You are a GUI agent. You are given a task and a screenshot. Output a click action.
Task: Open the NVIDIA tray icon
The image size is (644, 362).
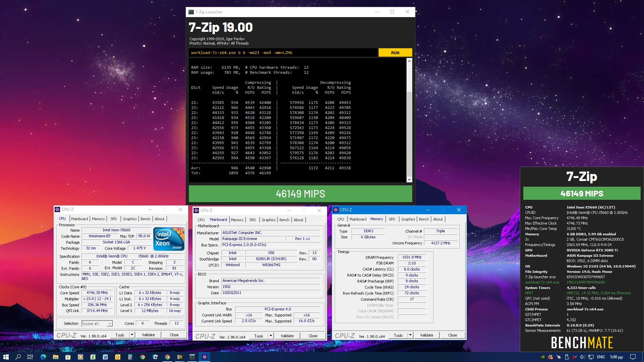[x=542, y=357]
